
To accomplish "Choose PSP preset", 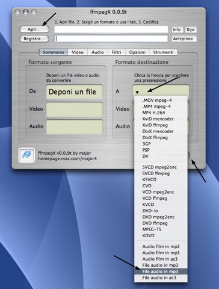I will click(161, 150).
